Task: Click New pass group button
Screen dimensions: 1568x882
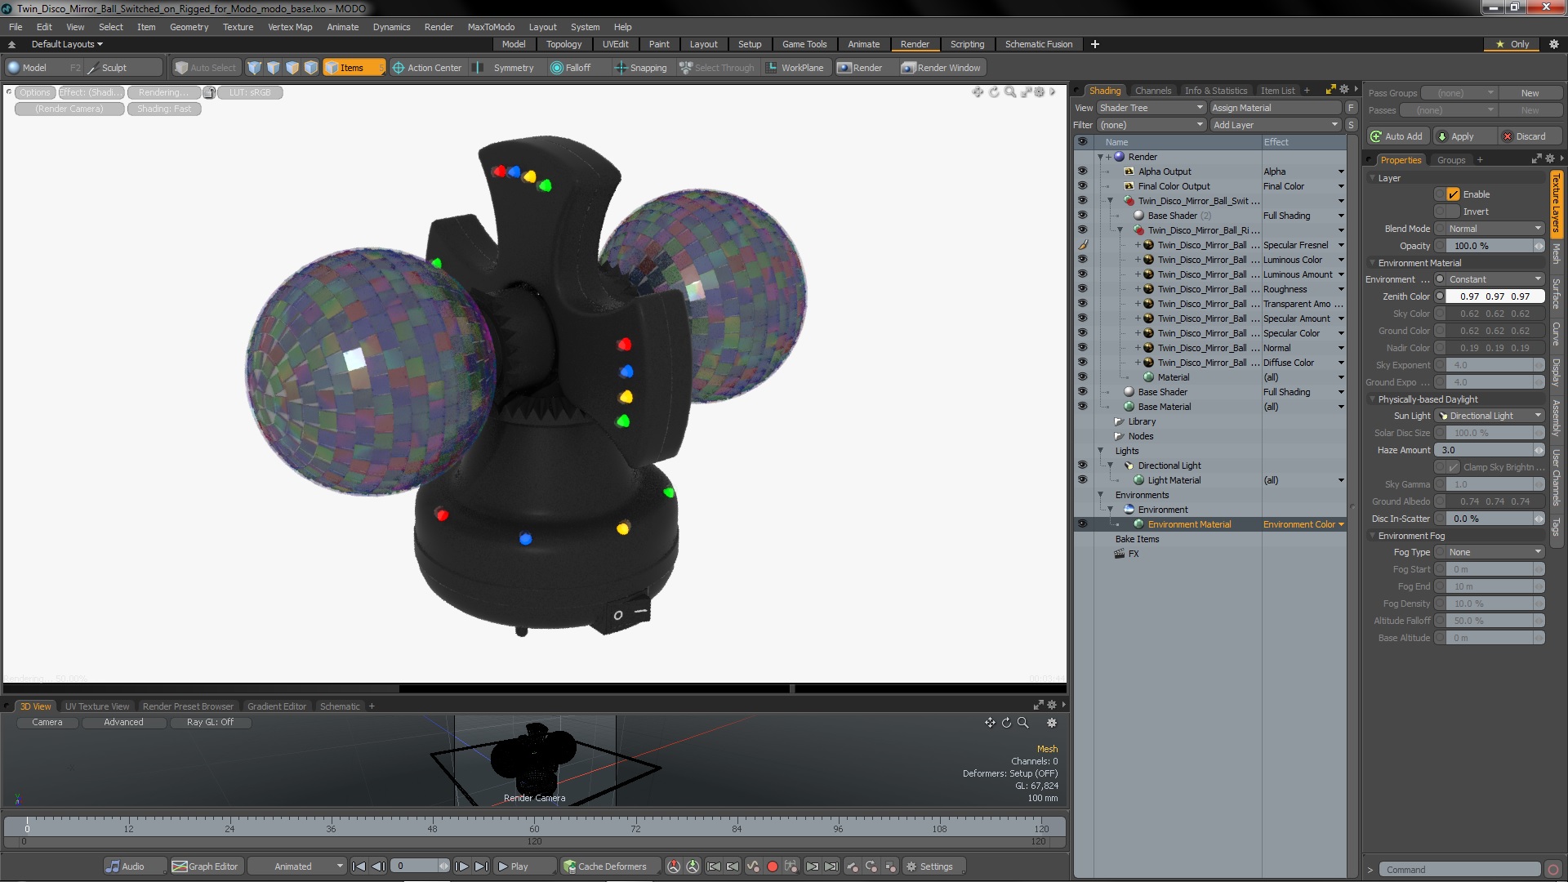Action: [x=1530, y=93]
